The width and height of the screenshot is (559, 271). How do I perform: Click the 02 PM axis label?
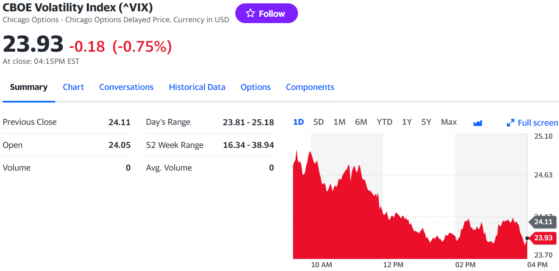pyautogui.click(x=465, y=265)
